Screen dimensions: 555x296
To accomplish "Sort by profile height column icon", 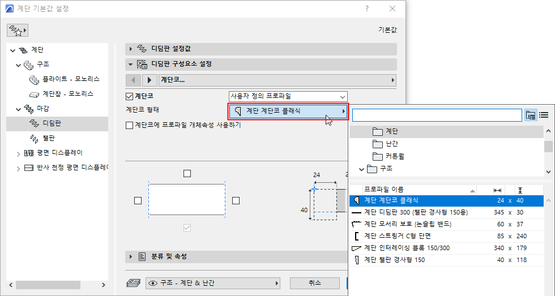I will point(520,190).
